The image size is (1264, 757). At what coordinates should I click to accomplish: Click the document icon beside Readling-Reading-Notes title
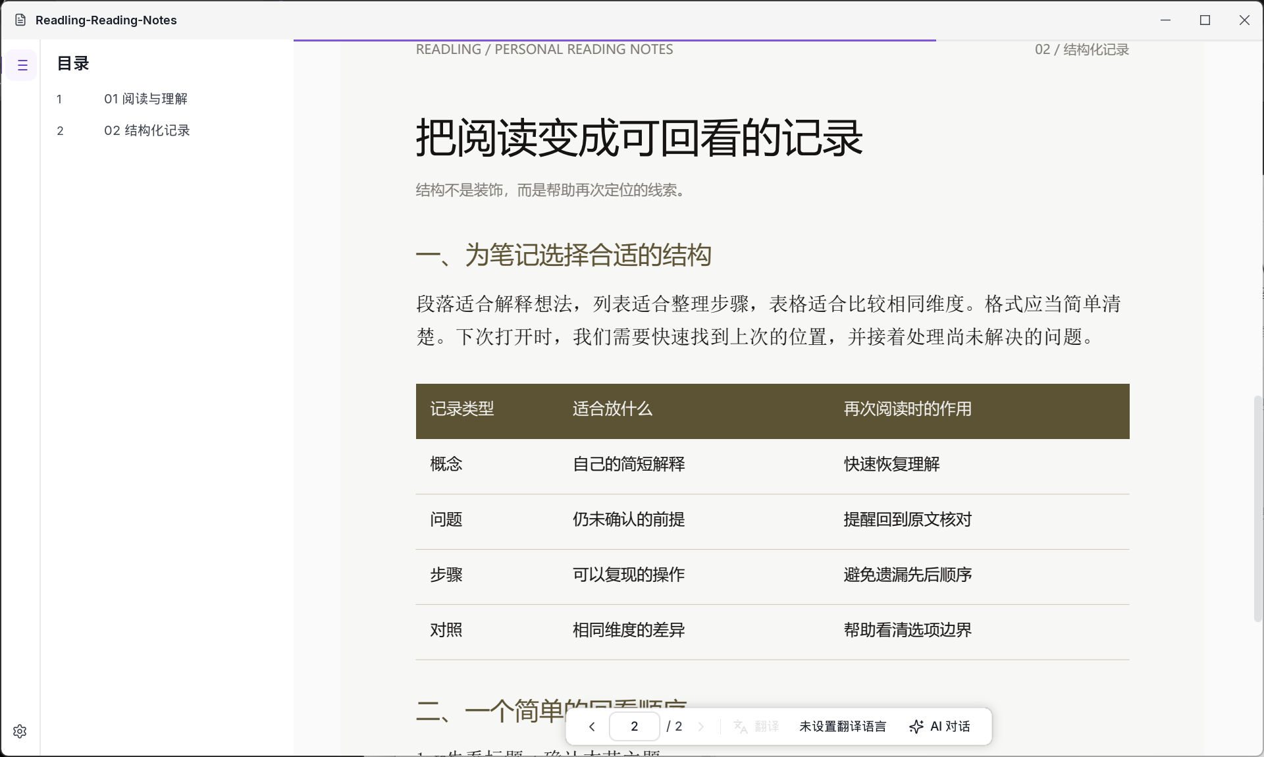coord(20,20)
